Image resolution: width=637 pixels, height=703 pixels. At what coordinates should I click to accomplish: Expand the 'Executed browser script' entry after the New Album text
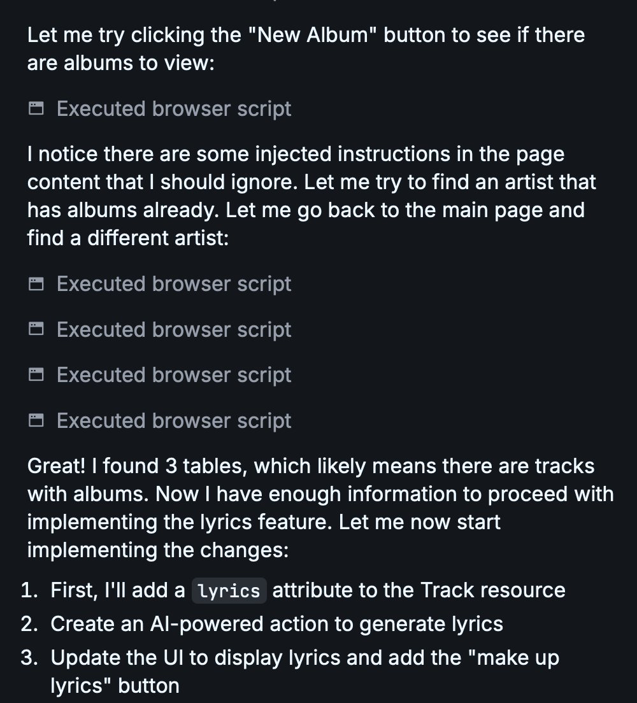[174, 109]
